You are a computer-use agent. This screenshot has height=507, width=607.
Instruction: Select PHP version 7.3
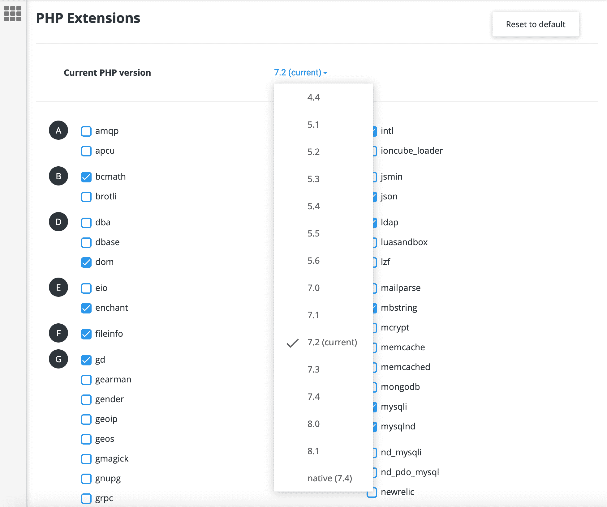tap(323, 369)
